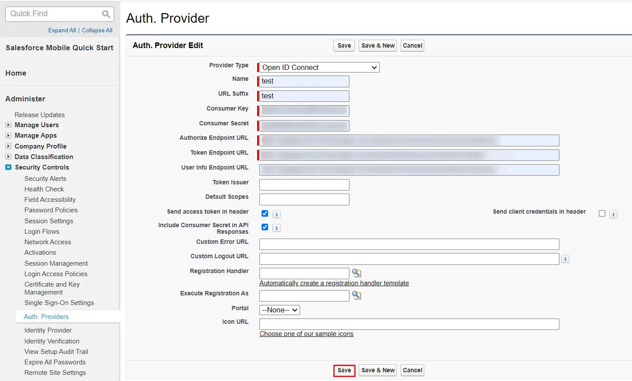Uncheck Include Consumer Secret in API Responses
This screenshot has width=632, height=381.
click(265, 227)
